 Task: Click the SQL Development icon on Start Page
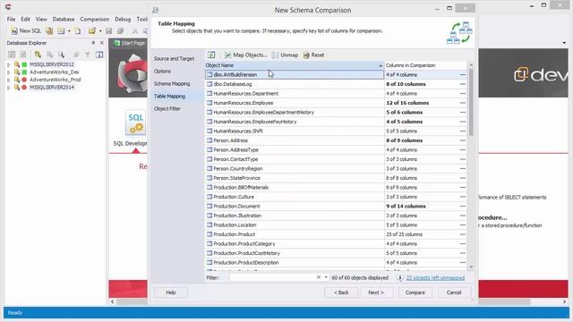pos(135,123)
